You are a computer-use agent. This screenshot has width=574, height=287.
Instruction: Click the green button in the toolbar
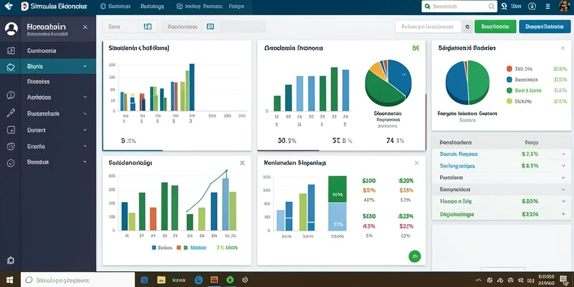[496, 27]
